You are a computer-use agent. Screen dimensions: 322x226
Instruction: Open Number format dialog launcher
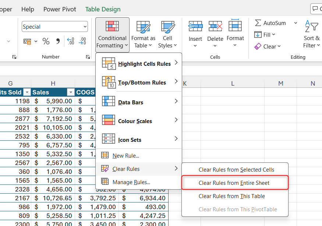[x=88, y=57]
